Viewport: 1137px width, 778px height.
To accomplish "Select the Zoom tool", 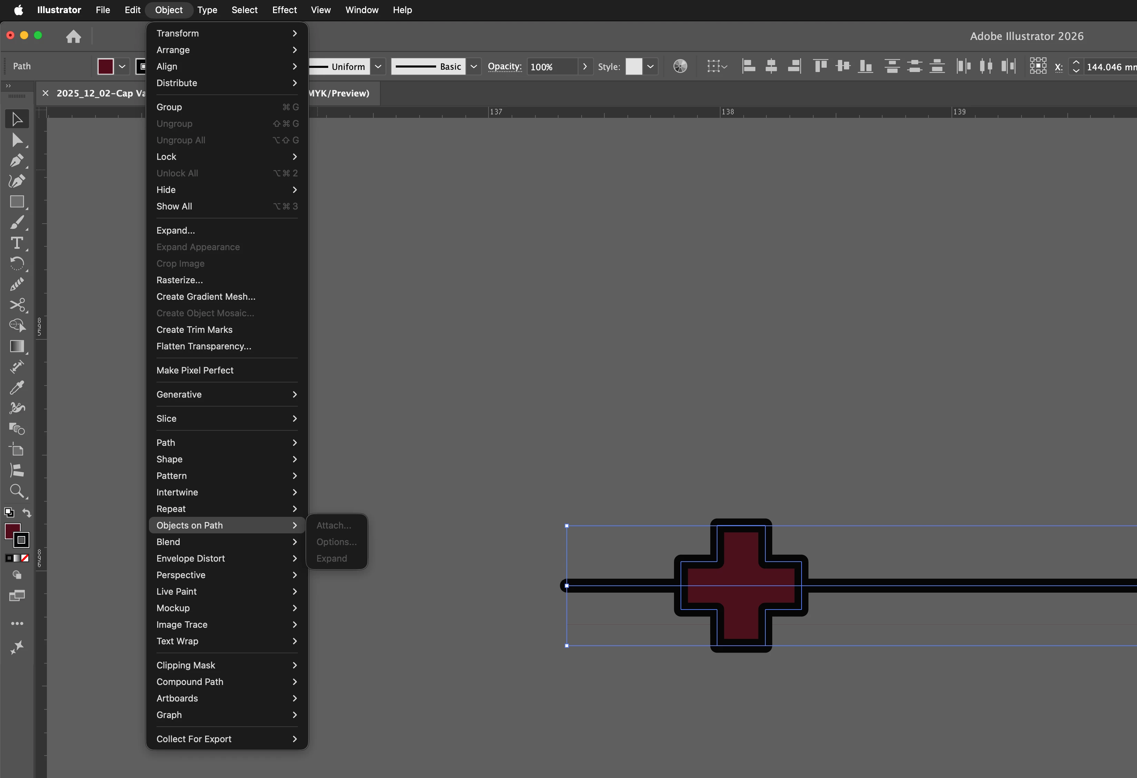I will tap(17, 491).
